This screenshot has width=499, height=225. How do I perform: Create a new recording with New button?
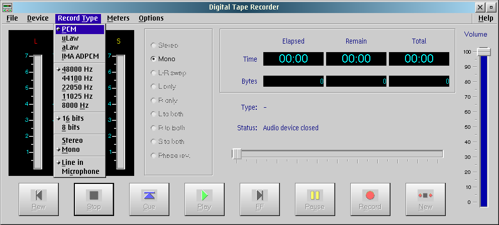(x=425, y=199)
